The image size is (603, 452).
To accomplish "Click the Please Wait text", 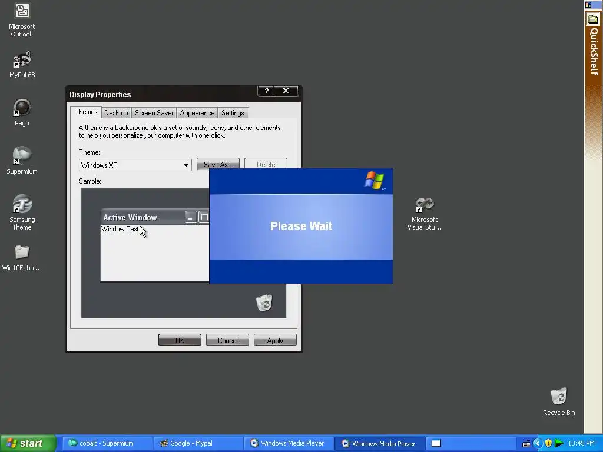I will click(x=301, y=226).
